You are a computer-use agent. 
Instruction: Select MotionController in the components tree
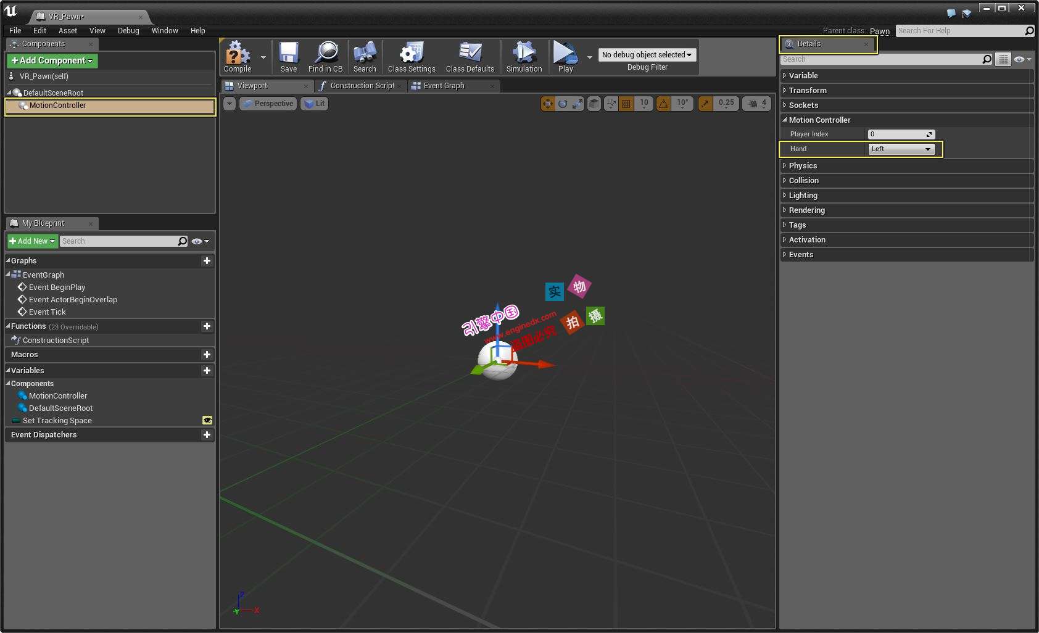click(110, 105)
